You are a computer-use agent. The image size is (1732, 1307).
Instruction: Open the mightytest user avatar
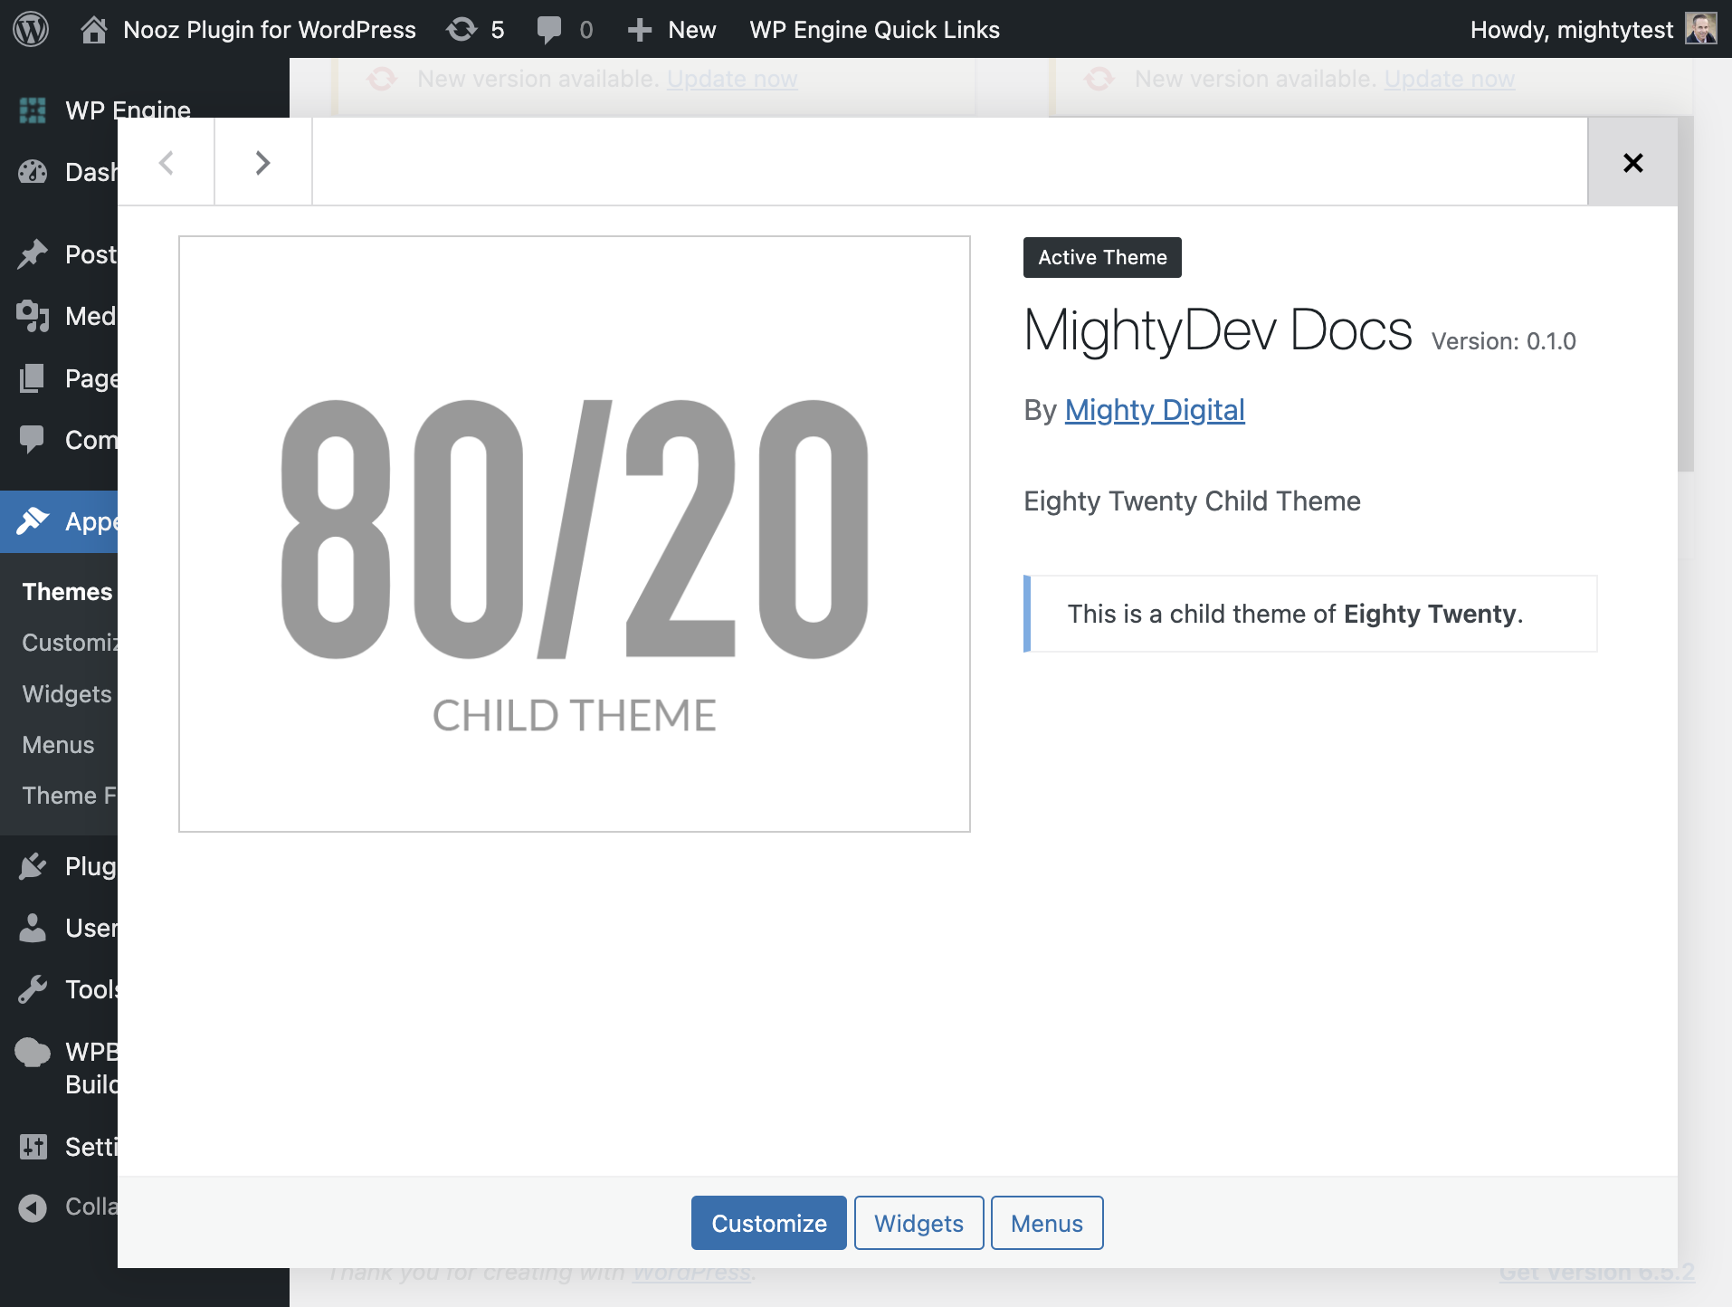click(x=1701, y=29)
